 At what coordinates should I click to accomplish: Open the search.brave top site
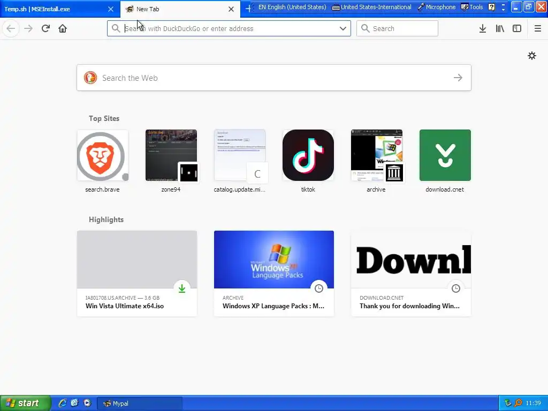pyautogui.click(x=102, y=161)
